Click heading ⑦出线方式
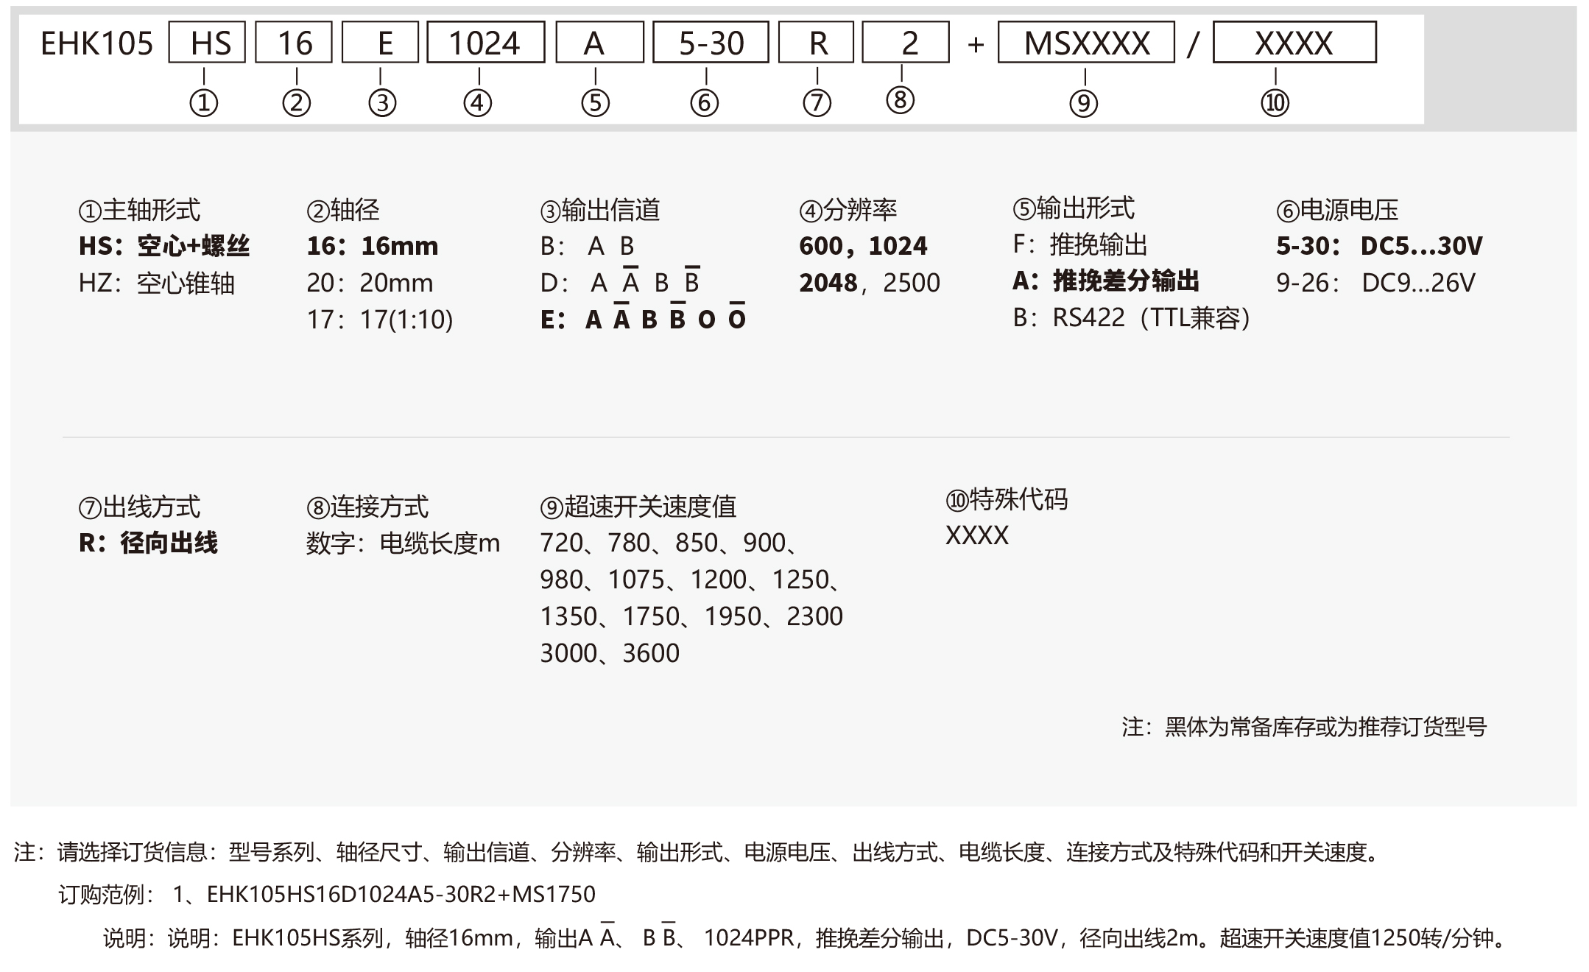The width and height of the screenshot is (1589, 972). click(139, 507)
